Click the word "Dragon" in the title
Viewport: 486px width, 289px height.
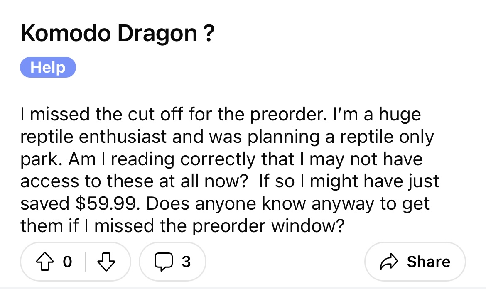click(157, 34)
